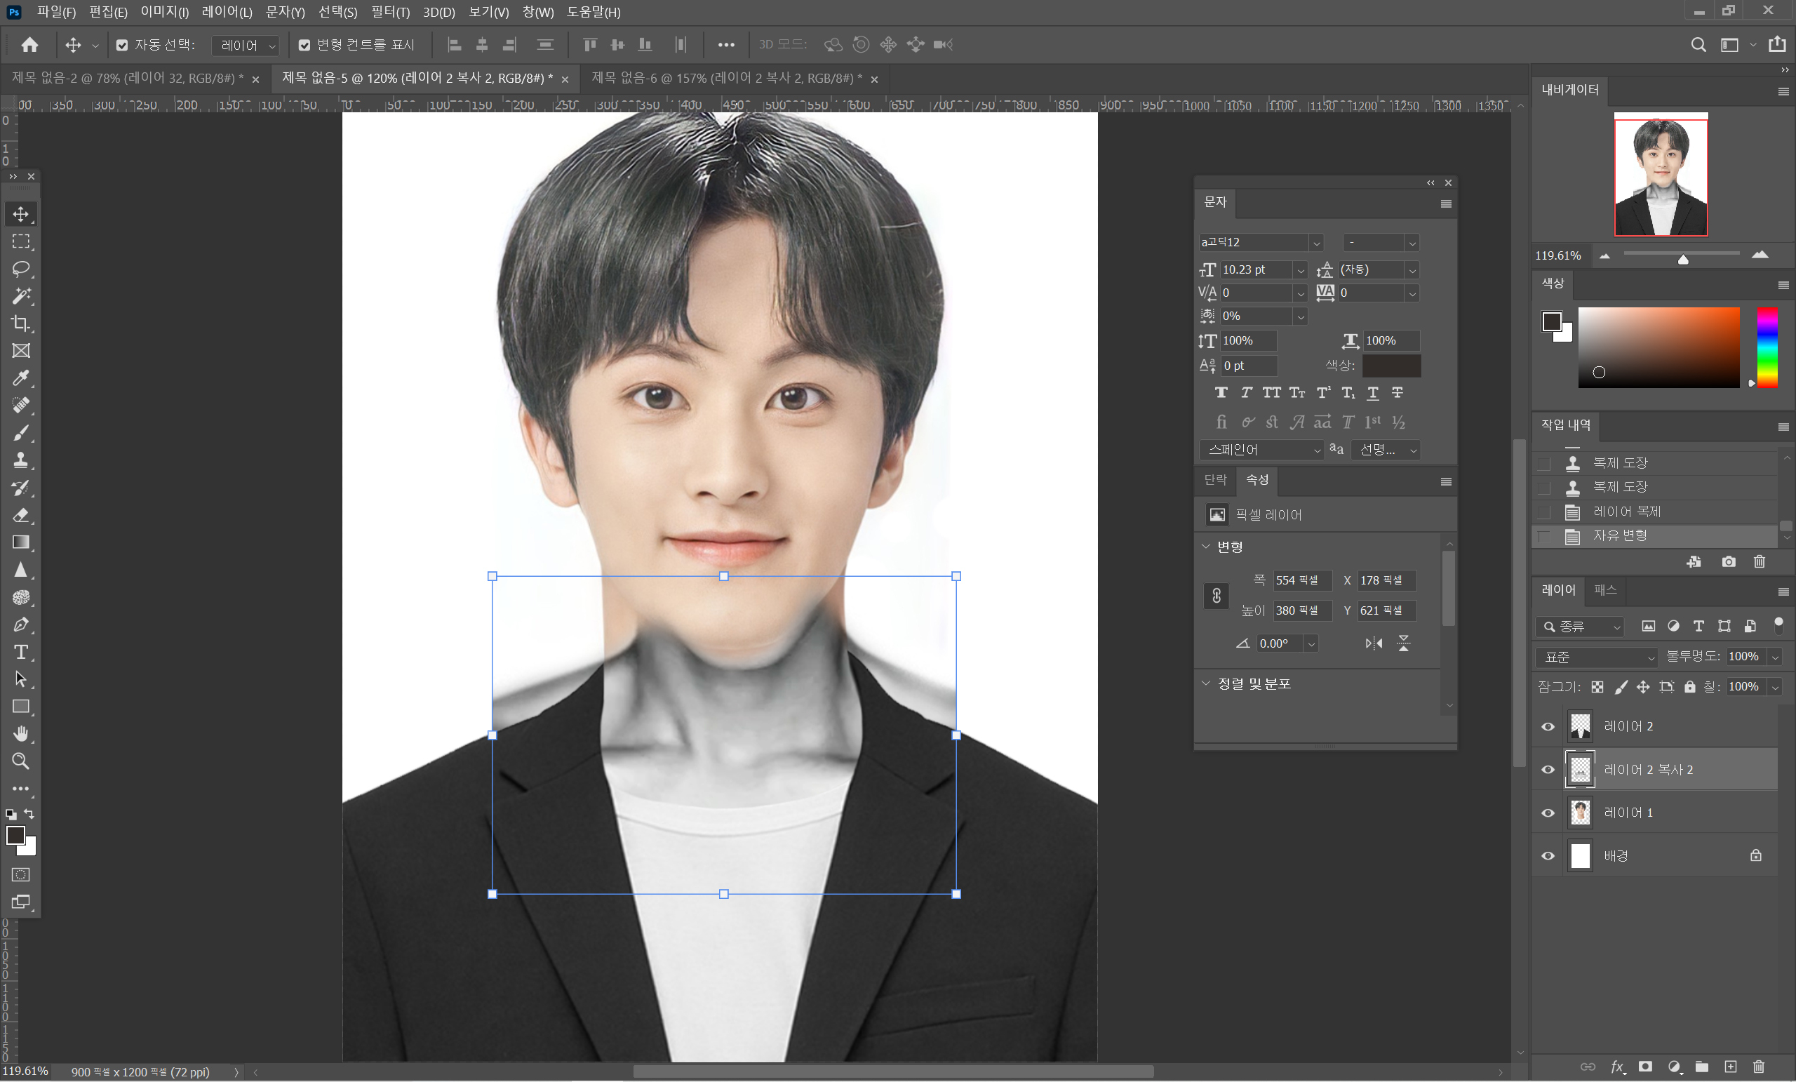
Task: Select the Horizontal Type tool
Action: (x=20, y=652)
